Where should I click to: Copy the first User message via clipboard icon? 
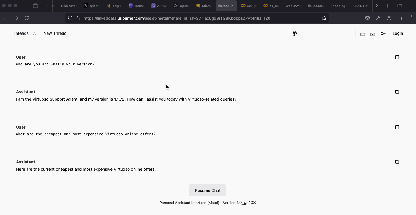pos(397,57)
